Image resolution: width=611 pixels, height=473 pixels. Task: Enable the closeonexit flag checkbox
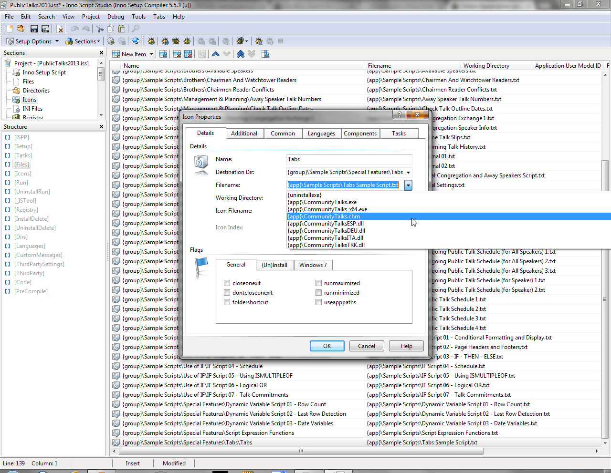[227, 283]
